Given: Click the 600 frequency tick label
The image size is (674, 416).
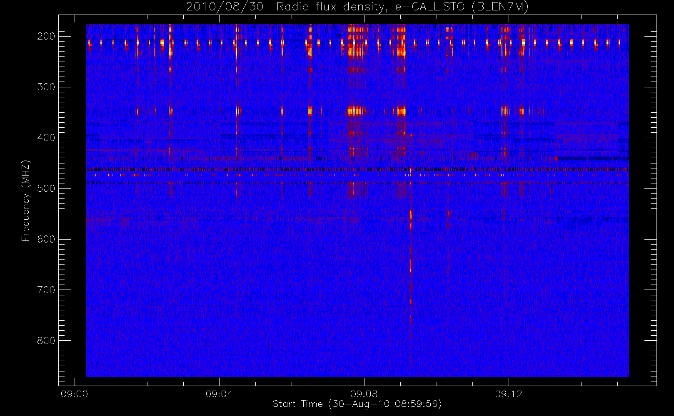Looking at the screenshot, I should 46,239.
